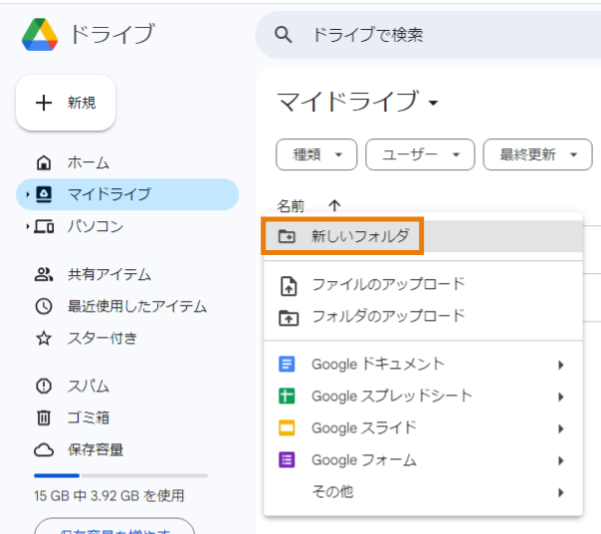Open 最近使用したアイテム in sidebar
Viewport: 601px width, 534px height.
(x=127, y=306)
